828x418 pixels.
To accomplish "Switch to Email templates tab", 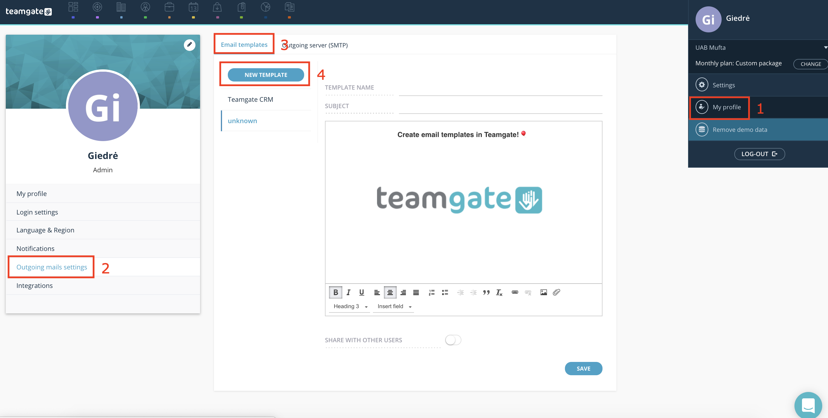I will coord(244,45).
